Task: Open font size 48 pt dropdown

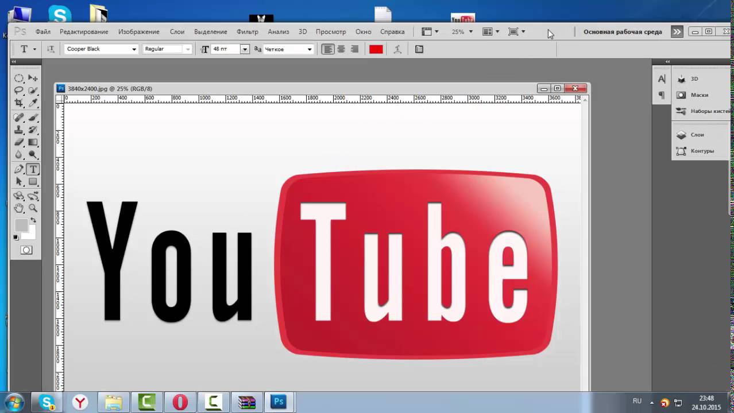Action: 245,49
